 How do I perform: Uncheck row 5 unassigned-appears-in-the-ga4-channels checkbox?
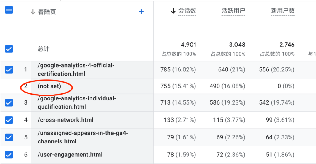(9, 137)
